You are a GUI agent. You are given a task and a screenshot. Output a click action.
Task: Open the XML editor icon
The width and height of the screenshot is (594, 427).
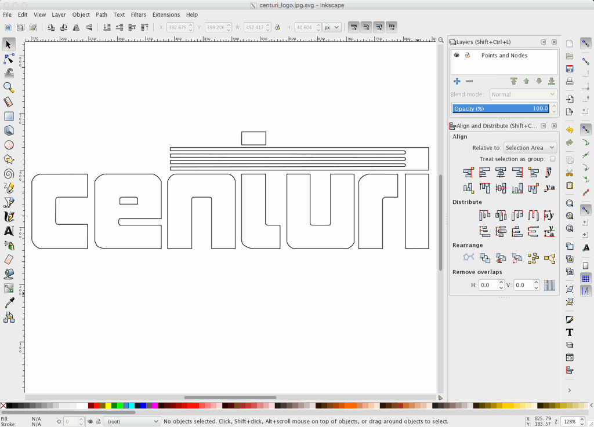tap(570, 357)
